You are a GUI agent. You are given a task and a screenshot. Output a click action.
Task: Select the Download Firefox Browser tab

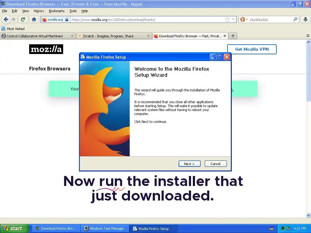190,36
